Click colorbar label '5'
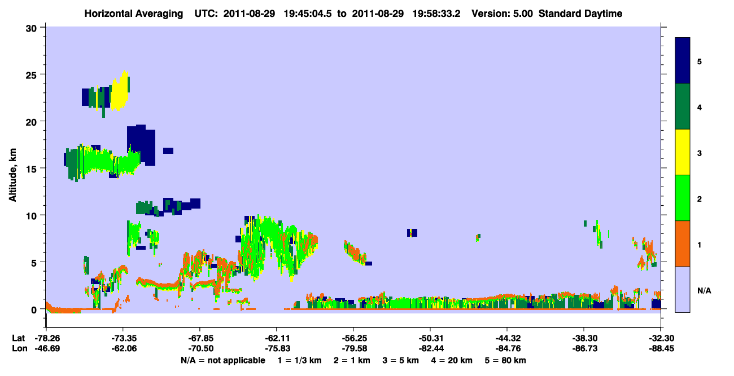 [x=700, y=61]
